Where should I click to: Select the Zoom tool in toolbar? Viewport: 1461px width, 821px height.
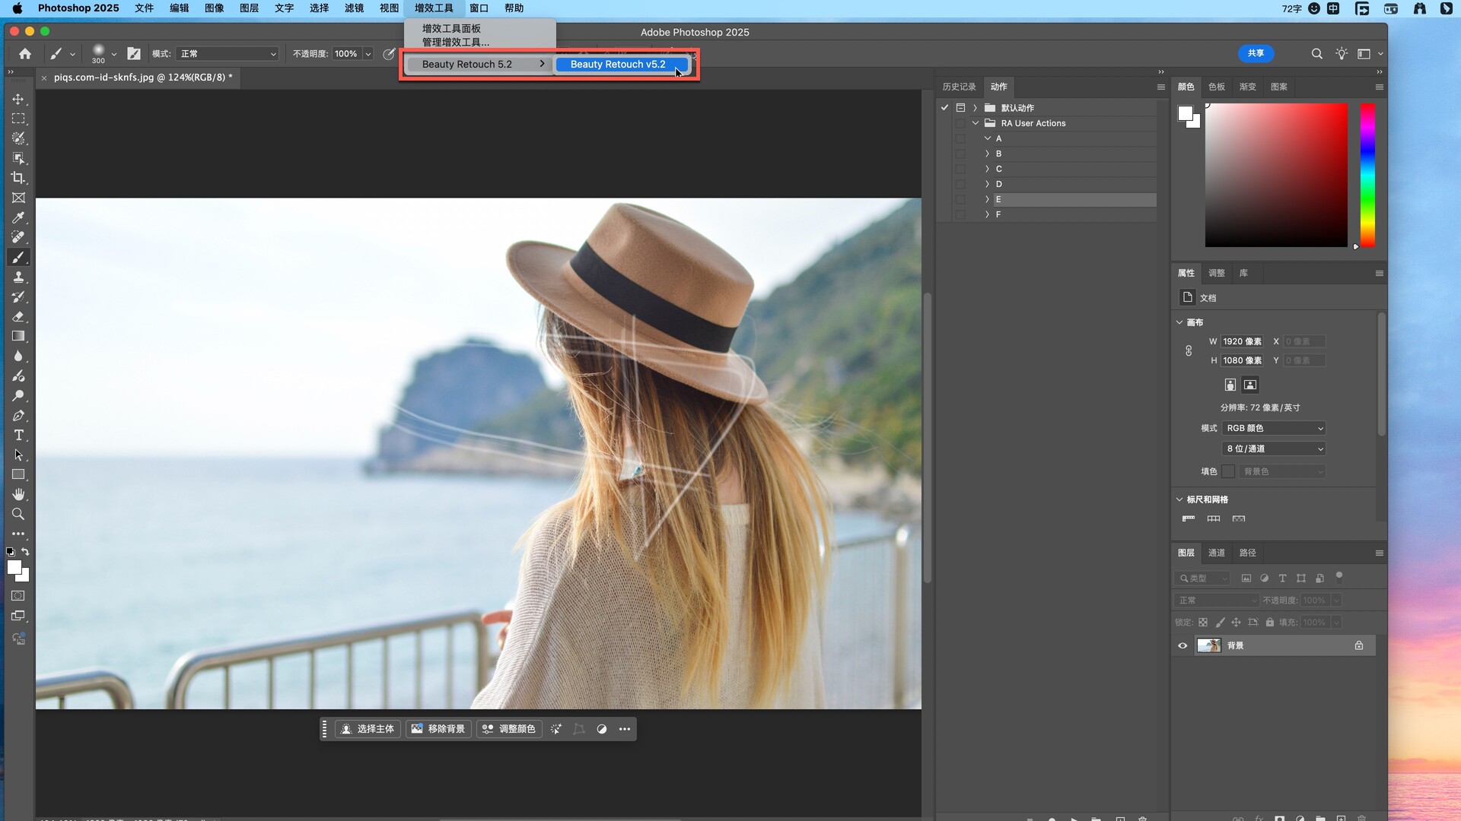click(18, 514)
